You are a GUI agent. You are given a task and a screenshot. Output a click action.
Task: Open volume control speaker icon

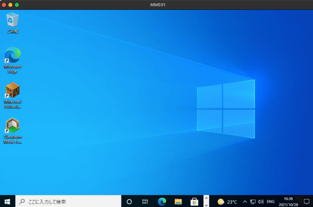261,202
